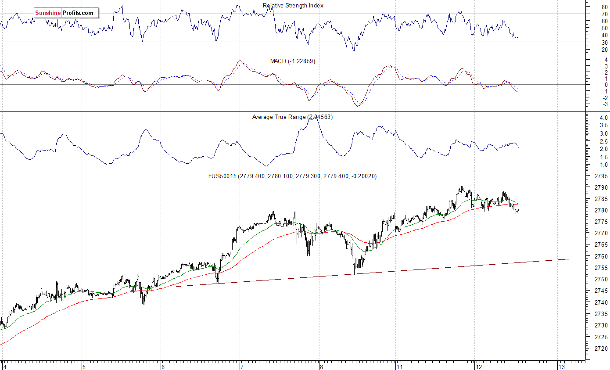The width and height of the screenshot is (610, 370).
Task: Select price axis label 2775
Action: coord(602,222)
